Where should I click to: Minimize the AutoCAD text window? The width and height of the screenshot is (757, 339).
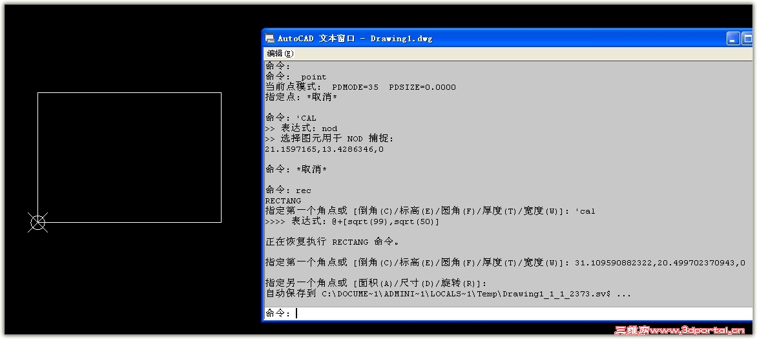pyautogui.click(x=733, y=39)
